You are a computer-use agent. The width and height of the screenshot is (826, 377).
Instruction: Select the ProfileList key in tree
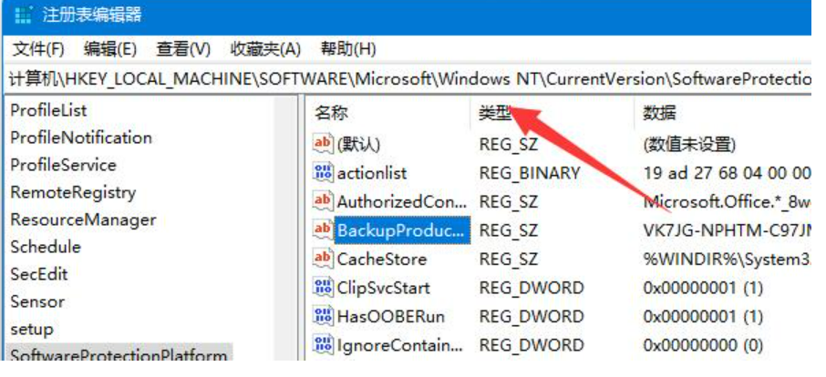pos(48,110)
